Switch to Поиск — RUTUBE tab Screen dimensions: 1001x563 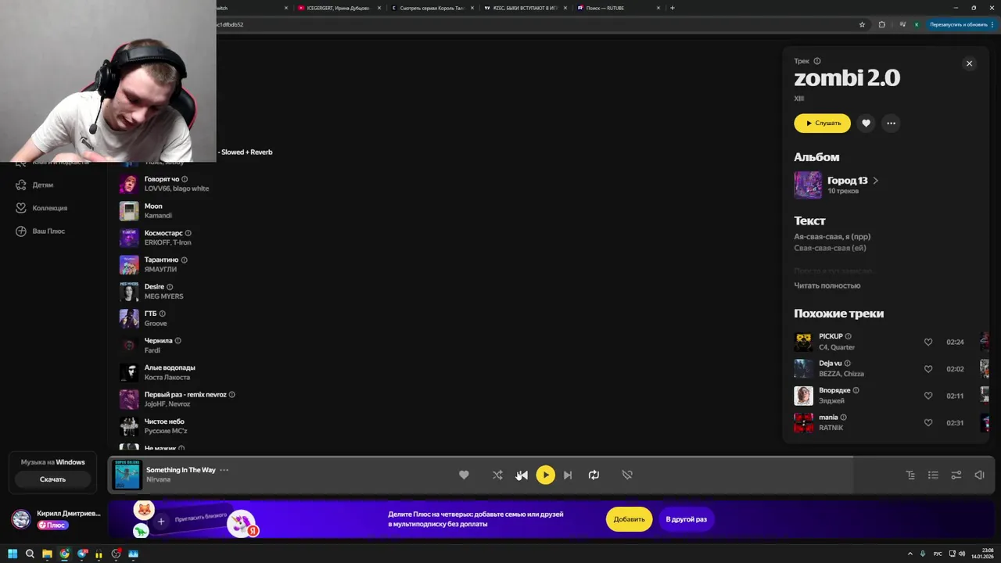(x=619, y=8)
